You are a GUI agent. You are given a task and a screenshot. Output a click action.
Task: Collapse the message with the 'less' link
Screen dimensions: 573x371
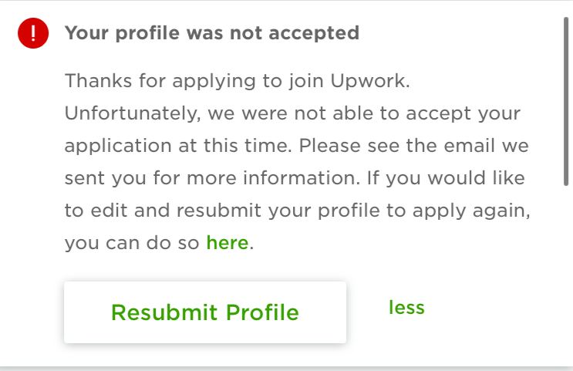coord(406,307)
